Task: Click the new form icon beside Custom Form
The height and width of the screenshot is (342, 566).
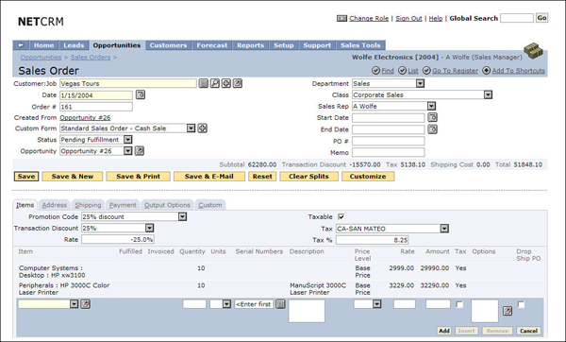Action: click(203, 128)
